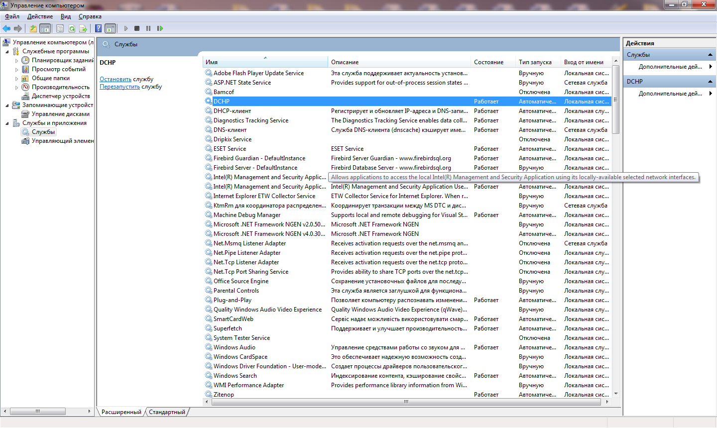This screenshot has width=717, height=428.
Task: Expand the Производительность node
Action: [16, 87]
